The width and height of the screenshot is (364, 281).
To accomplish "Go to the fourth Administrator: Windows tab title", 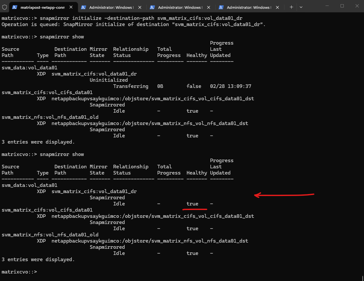I will tap(249, 7).
